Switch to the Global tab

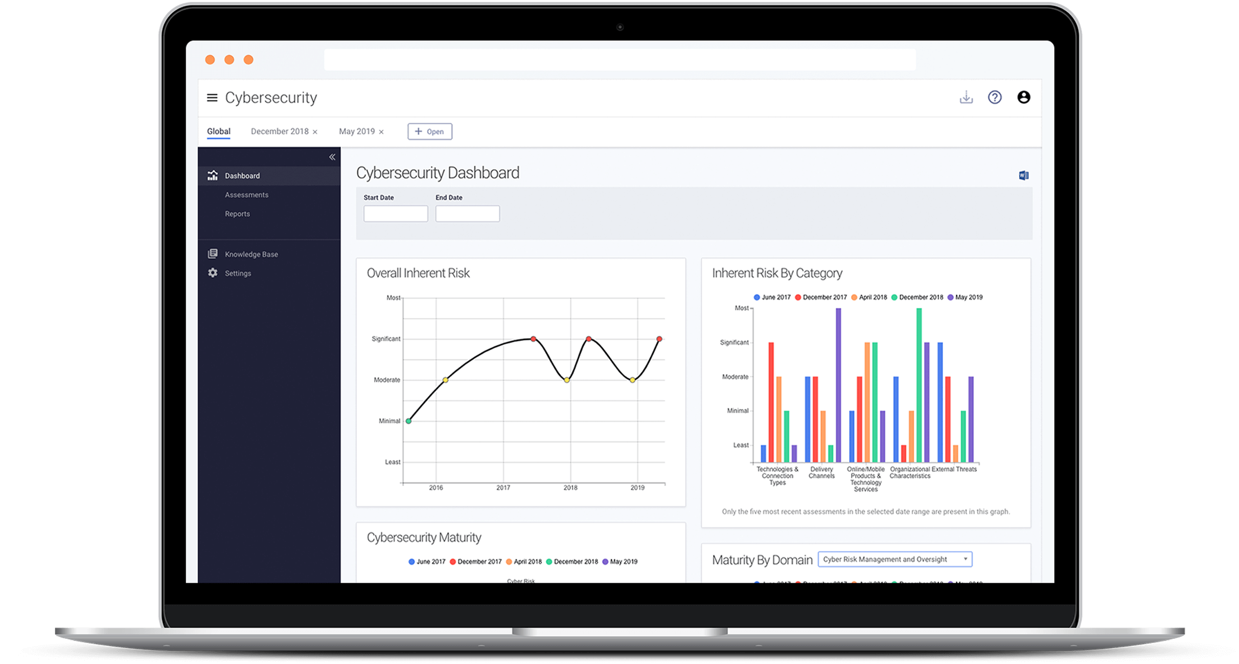[219, 131]
